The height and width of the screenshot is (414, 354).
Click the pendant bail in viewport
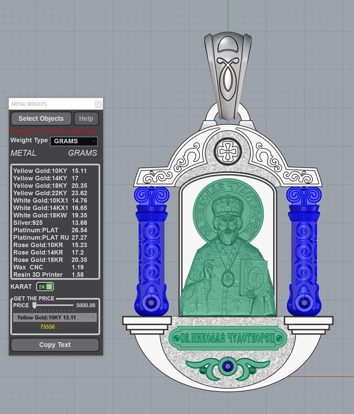click(228, 77)
